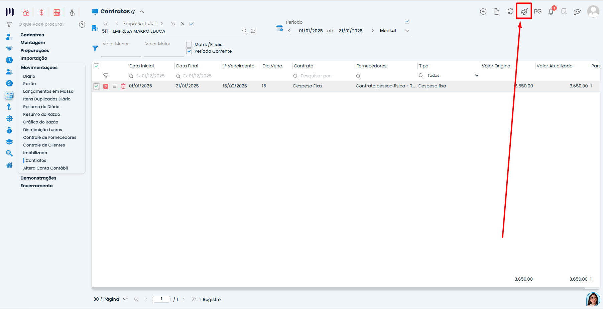Select Diário from the Movimentações menu

click(29, 76)
